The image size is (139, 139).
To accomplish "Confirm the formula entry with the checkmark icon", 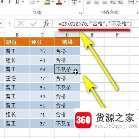I will (x=34, y=24).
